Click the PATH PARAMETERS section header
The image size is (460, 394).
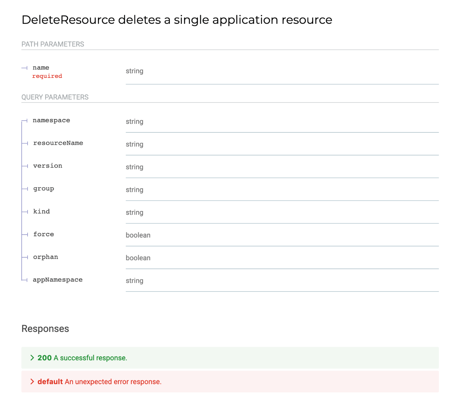tap(53, 44)
